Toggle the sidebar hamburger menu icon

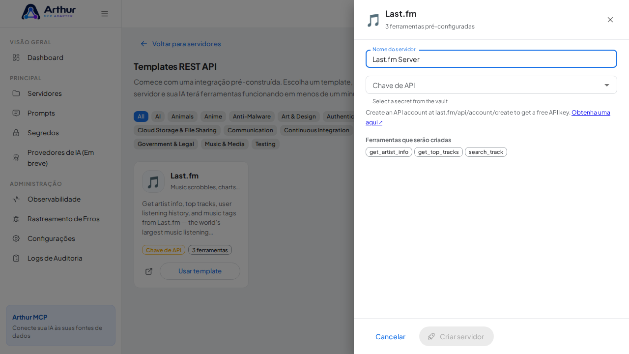click(105, 14)
